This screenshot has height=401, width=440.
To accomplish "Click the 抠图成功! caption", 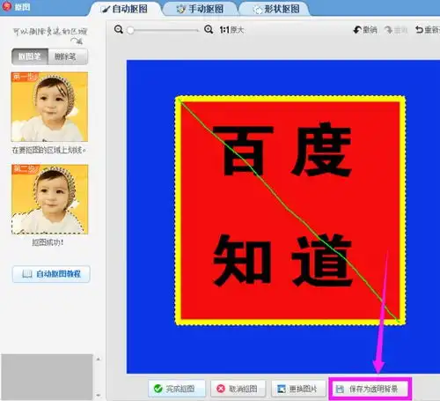I will 48,242.
